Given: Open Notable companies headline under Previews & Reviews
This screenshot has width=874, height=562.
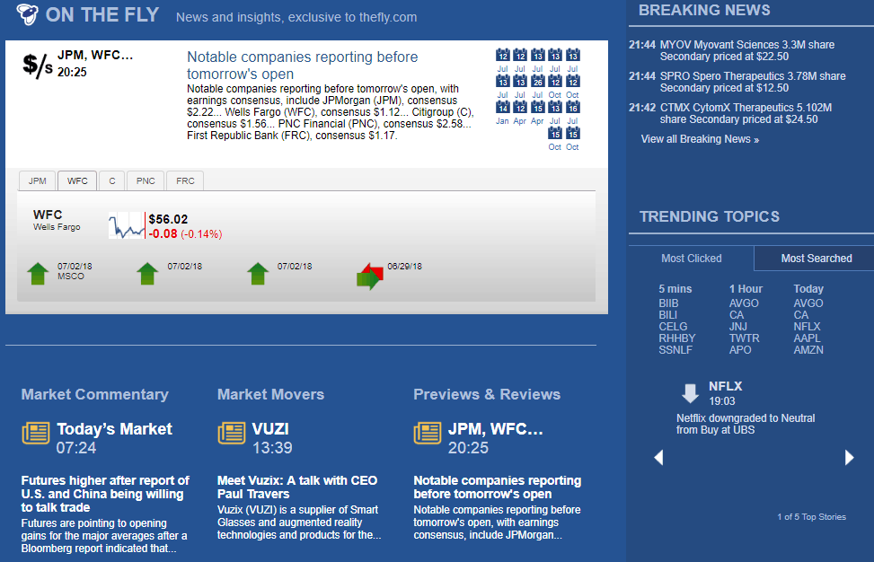Looking at the screenshot, I should [x=498, y=487].
